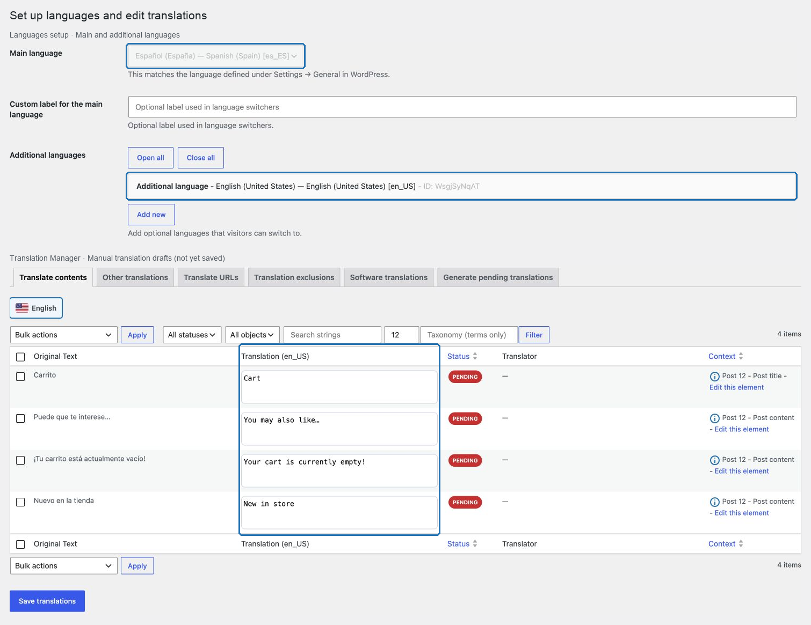Open the Generate pending translations tab
The image size is (811, 625).
point(498,277)
